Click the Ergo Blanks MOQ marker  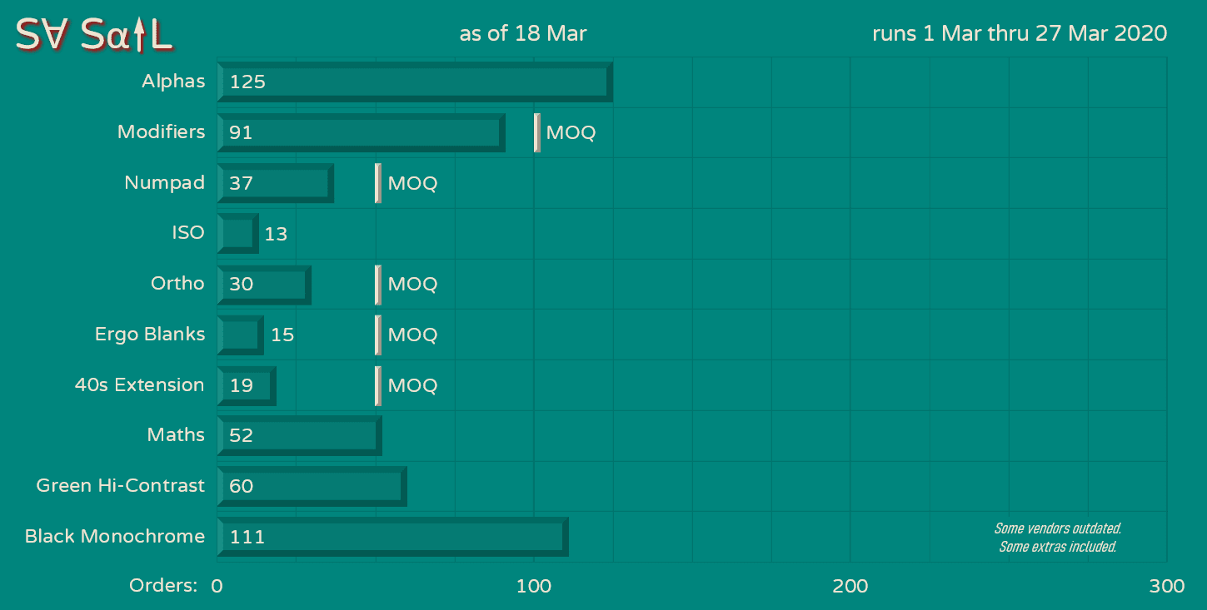pyautogui.click(x=378, y=335)
